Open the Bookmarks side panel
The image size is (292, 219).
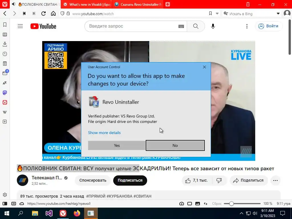coord(5,25)
